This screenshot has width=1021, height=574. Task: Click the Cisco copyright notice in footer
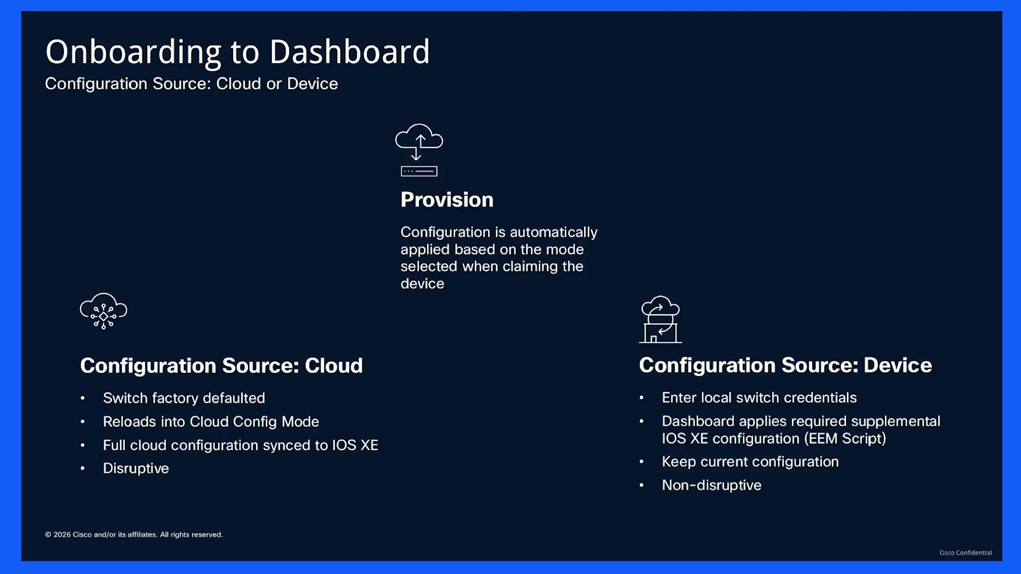(134, 535)
